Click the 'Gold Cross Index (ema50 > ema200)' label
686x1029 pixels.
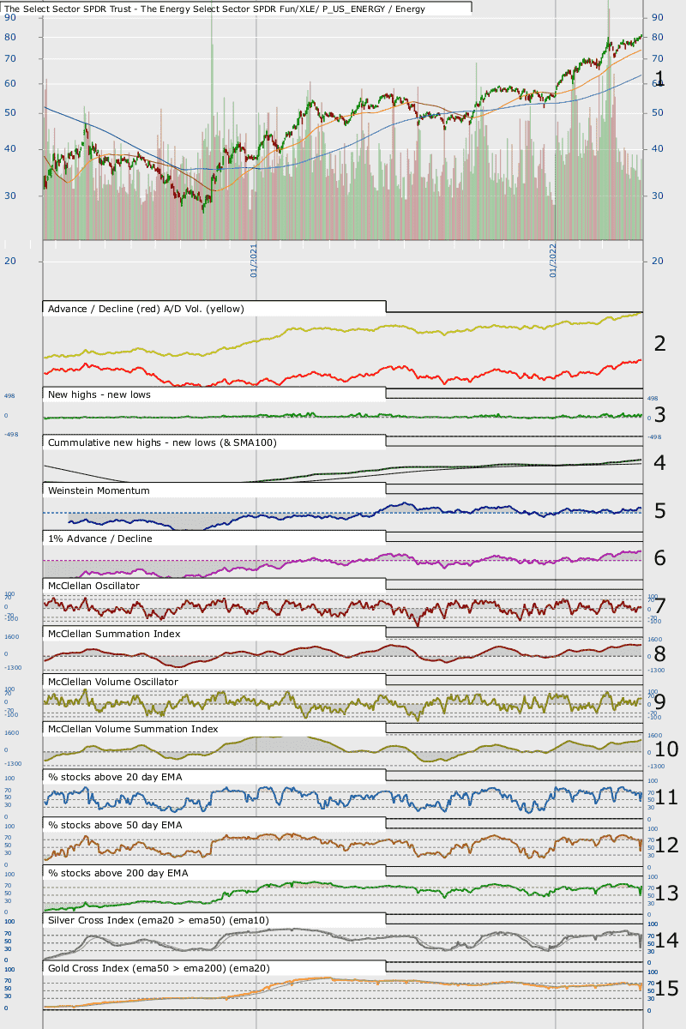click(x=159, y=968)
